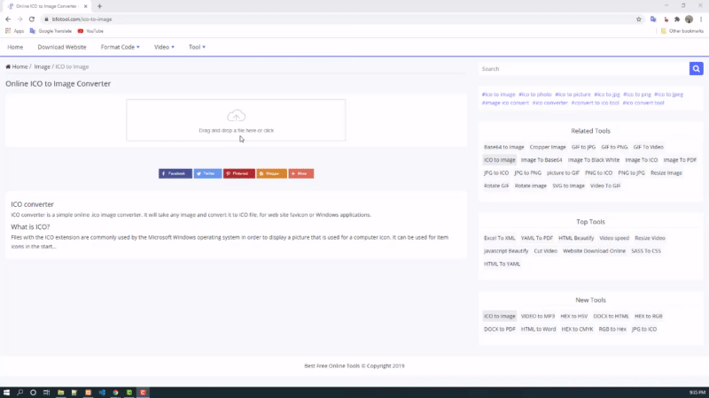Expand the Video dropdown in the navbar
709x398 pixels.
tap(164, 47)
